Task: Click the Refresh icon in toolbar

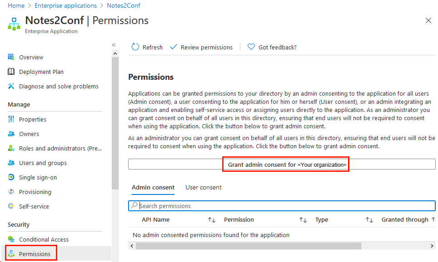Action: click(x=135, y=47)
